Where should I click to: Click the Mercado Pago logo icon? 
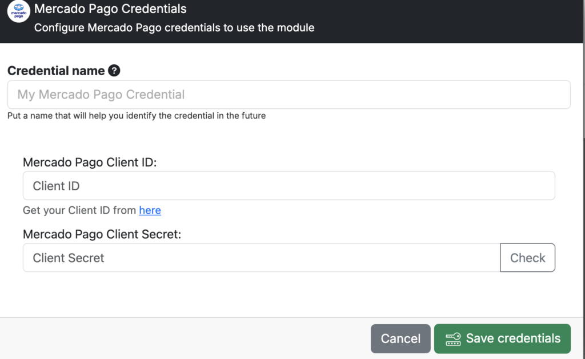pyautogui.click(x=19, y=11)
